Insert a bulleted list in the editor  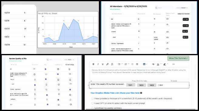click(x=119, y=64)
